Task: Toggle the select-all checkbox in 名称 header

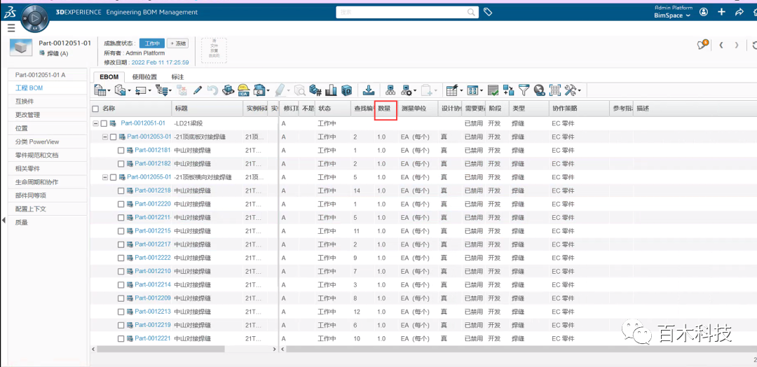Action: pyautogui.click(x=95, y=109)
